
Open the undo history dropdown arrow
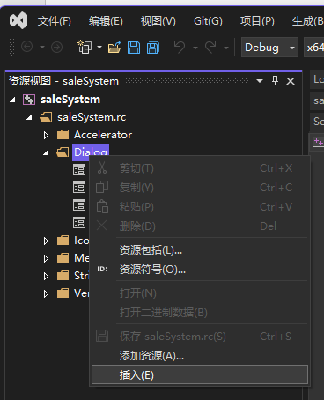click(x=195, y=48)
